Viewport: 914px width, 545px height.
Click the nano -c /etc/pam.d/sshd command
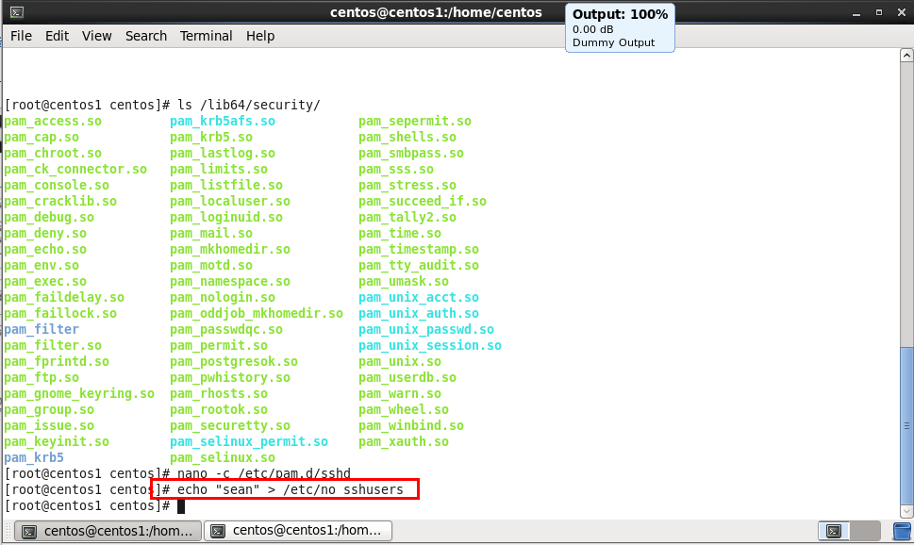click(x=264, y=473)
